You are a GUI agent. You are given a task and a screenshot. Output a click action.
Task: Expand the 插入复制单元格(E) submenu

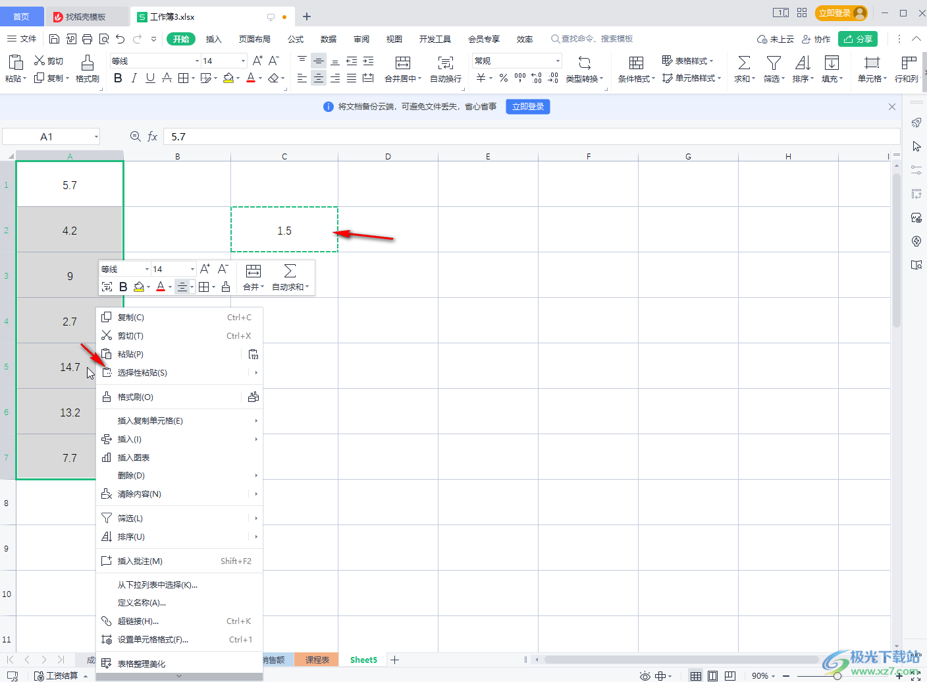[256, 420]
